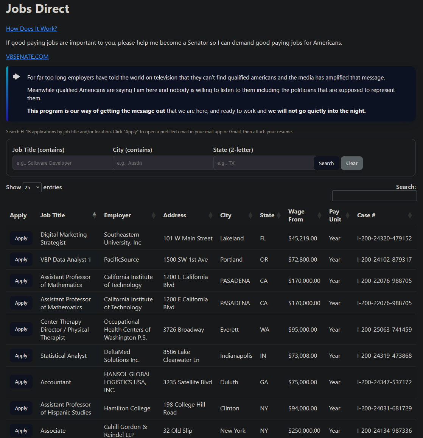Select the 101 W Main Street address
The height and width of the screenshot is (438, 423).
(x=188, y=238)
